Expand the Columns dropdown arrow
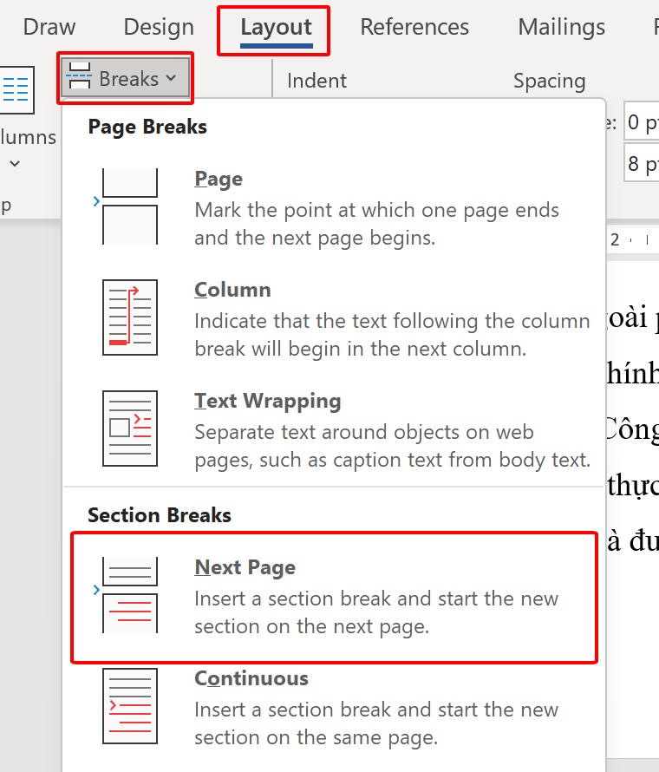Viewport: 659px width, 772px height. (x=15, y=163)
